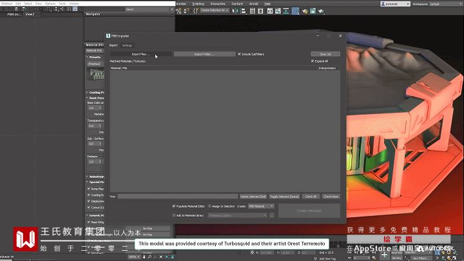Viewport: 464px width, 261px height.
Task: Click into the Find search field
Action: 178,196
